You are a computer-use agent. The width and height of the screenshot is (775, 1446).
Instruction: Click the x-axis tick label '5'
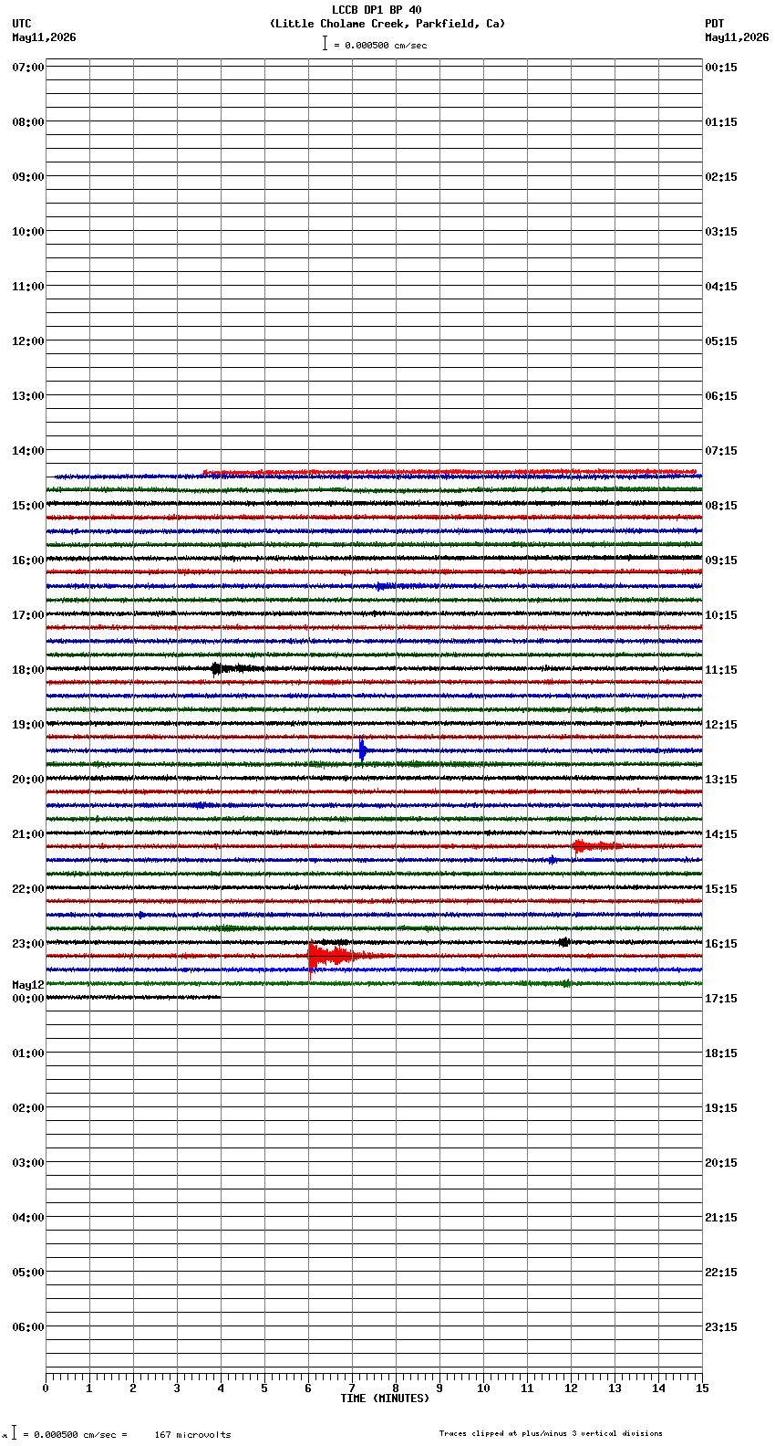point(264,1388)
